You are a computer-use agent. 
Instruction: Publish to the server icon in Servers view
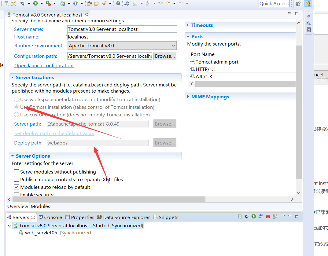pyautogui.click(x=275, y=217)
